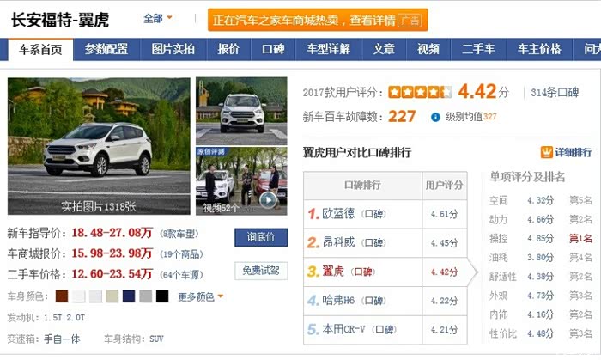Image resolution: width=601 pixels, height=360 pixels.
Task: Click the 询底价 button
Action: [261, 237]
